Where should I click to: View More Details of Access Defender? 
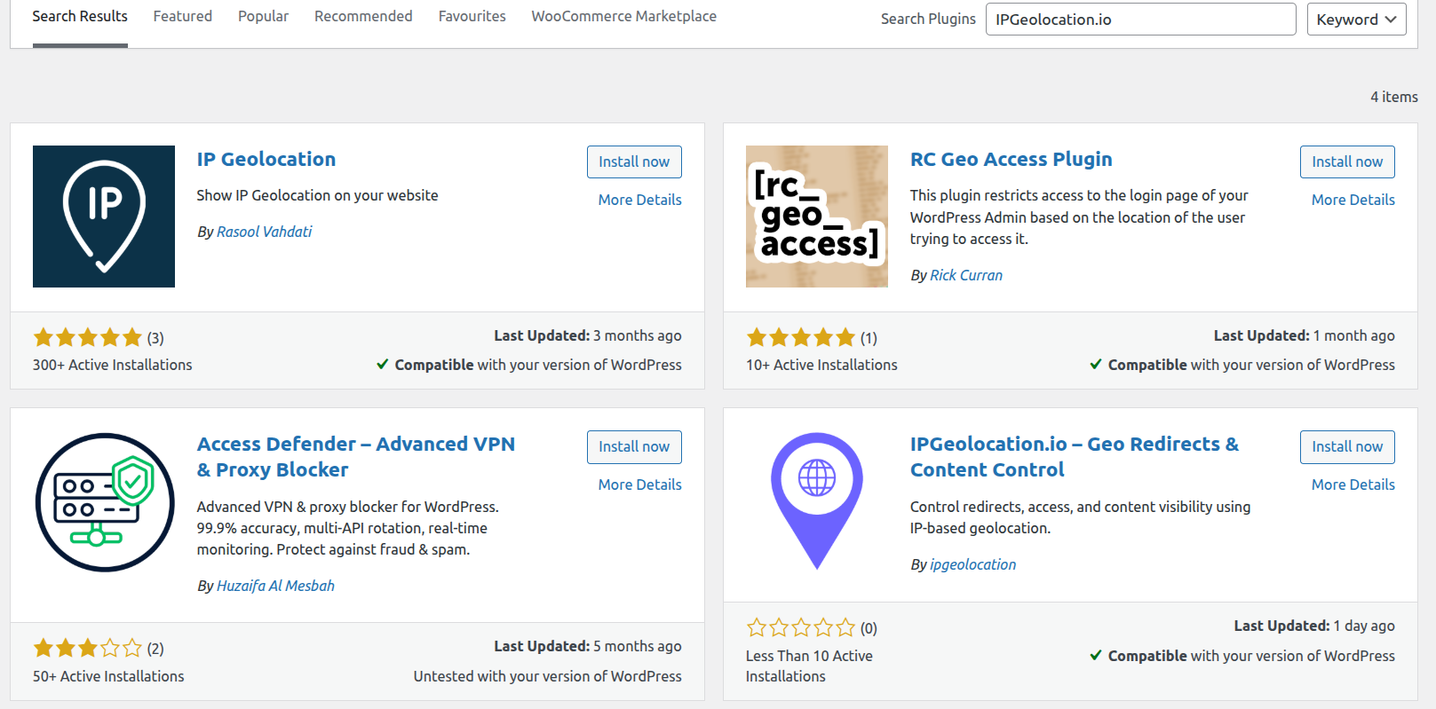639,484
